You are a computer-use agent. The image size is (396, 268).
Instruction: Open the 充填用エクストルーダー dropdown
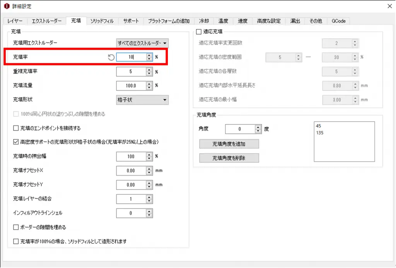(142, 43)
